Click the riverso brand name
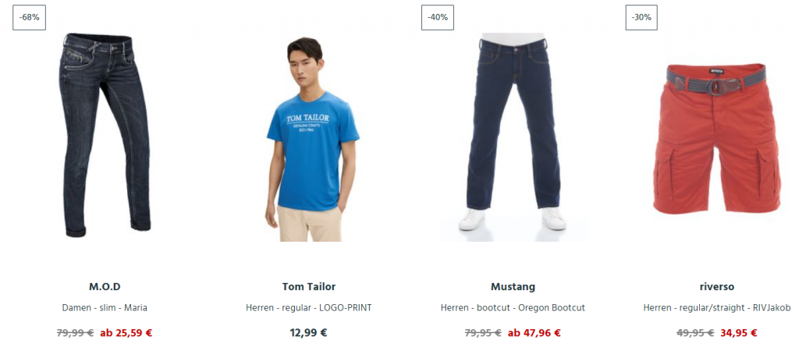The height and width of the screenshot is (347, 799). pos(717,287)
